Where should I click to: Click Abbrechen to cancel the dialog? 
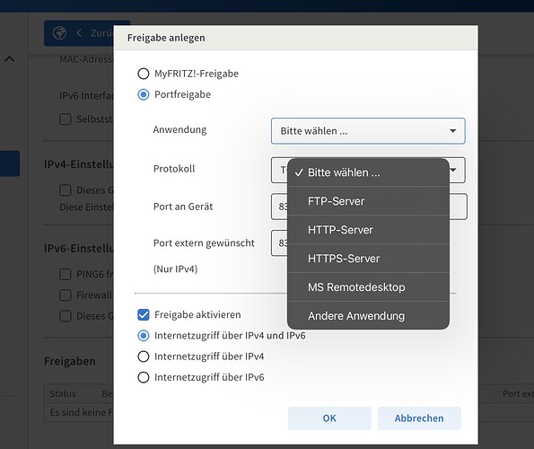tap(419, 418)
